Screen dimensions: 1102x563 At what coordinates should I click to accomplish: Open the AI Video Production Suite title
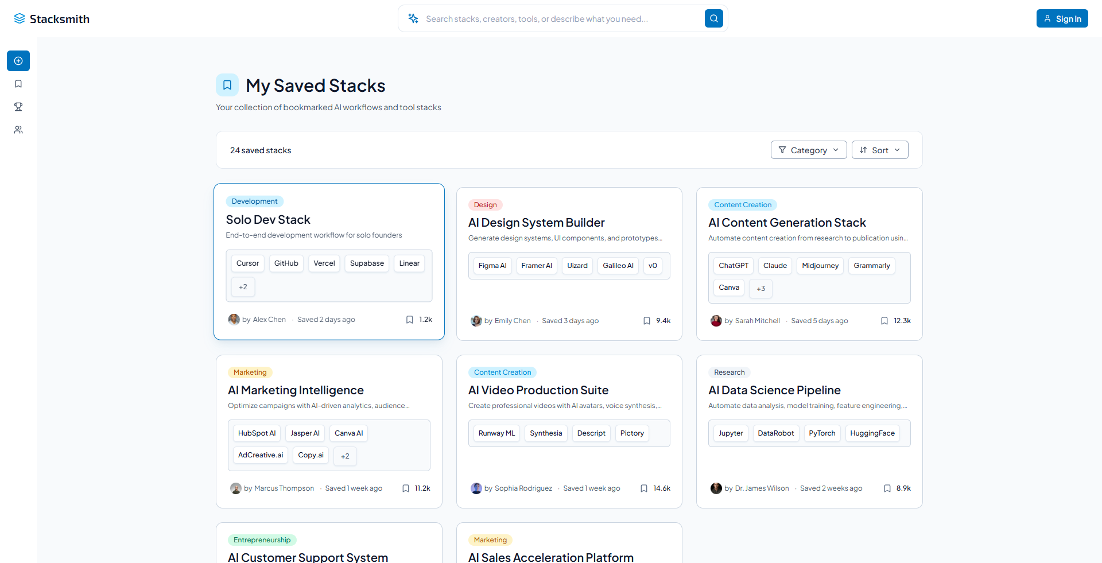point(538,390)
